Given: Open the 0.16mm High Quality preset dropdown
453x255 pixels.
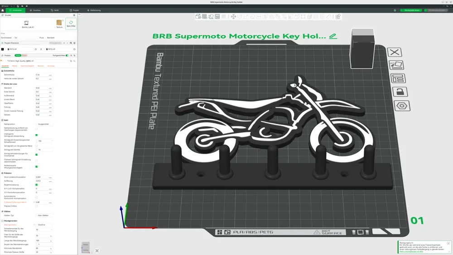Looking at the screenshot, I should (36, 61).
